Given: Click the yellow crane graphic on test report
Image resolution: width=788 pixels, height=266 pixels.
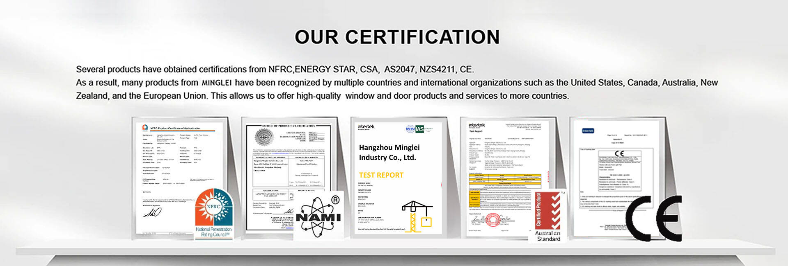Looking at the screenshot, I should click(417, 216).
